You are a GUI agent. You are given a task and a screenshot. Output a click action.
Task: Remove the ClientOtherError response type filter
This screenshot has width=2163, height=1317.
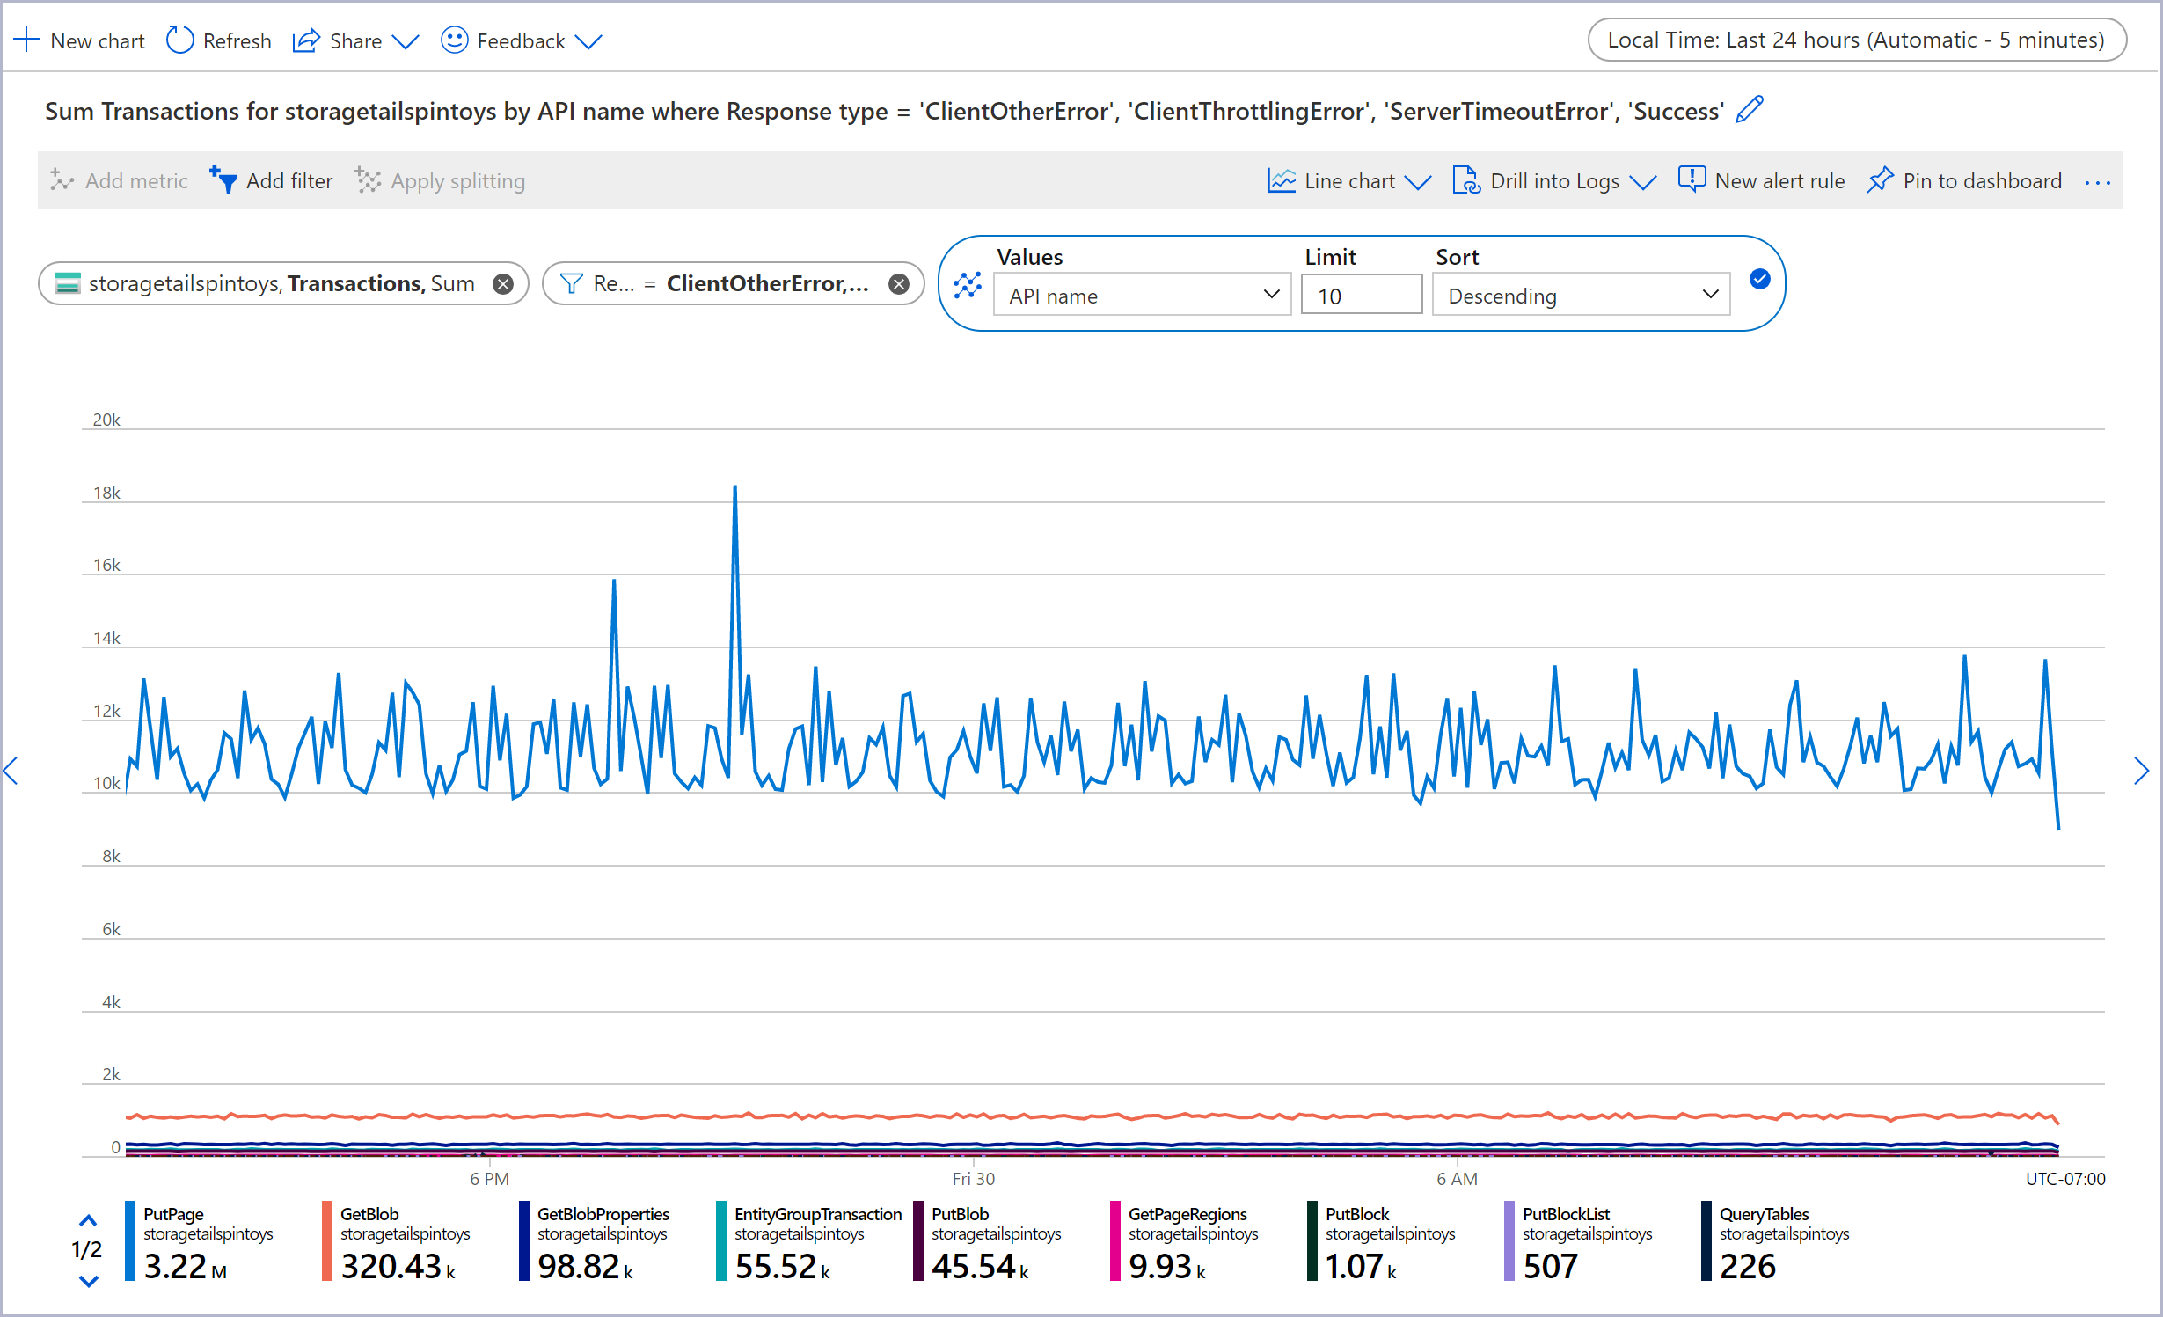click(x=898, y=284)
